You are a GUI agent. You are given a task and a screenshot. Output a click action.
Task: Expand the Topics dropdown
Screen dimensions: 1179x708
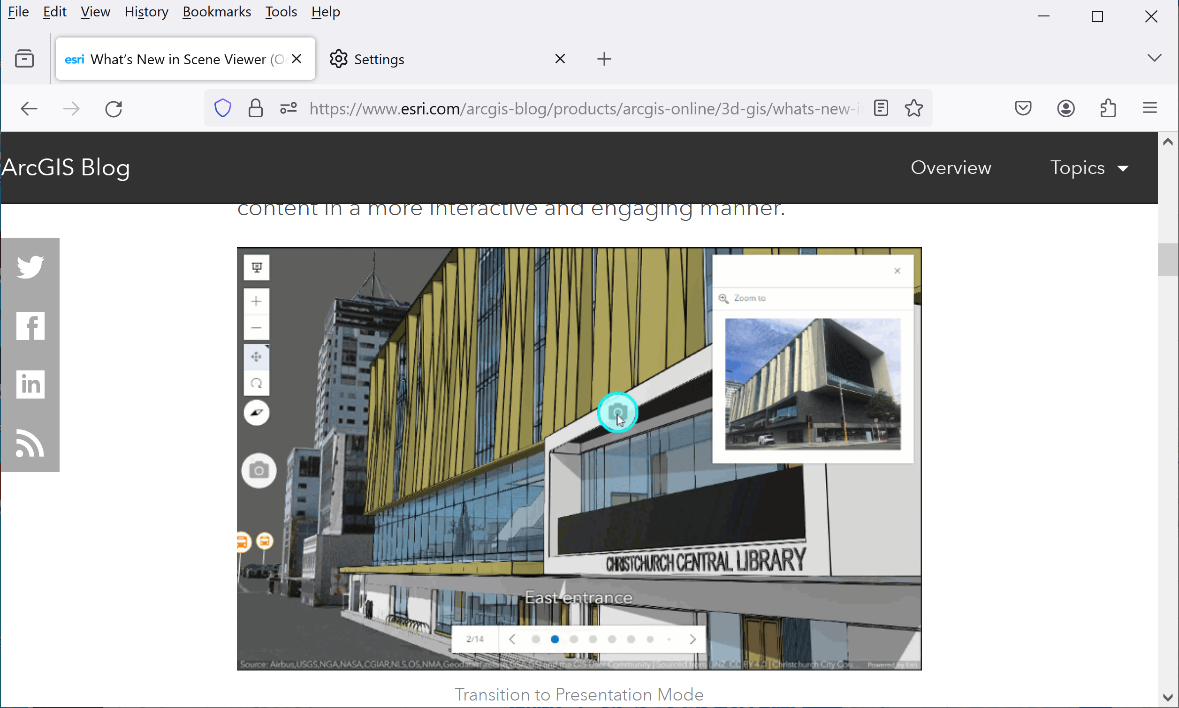pyautogui.click(x=1089, y=168)
